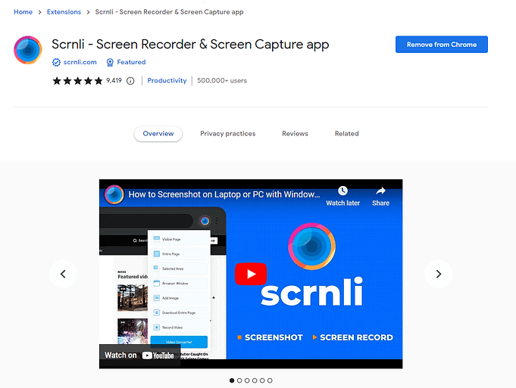Image resolution: width=516 pixels, height=388 pixels.
Task: Open the scrnli.com publisher link
Action: coord(80,62)
